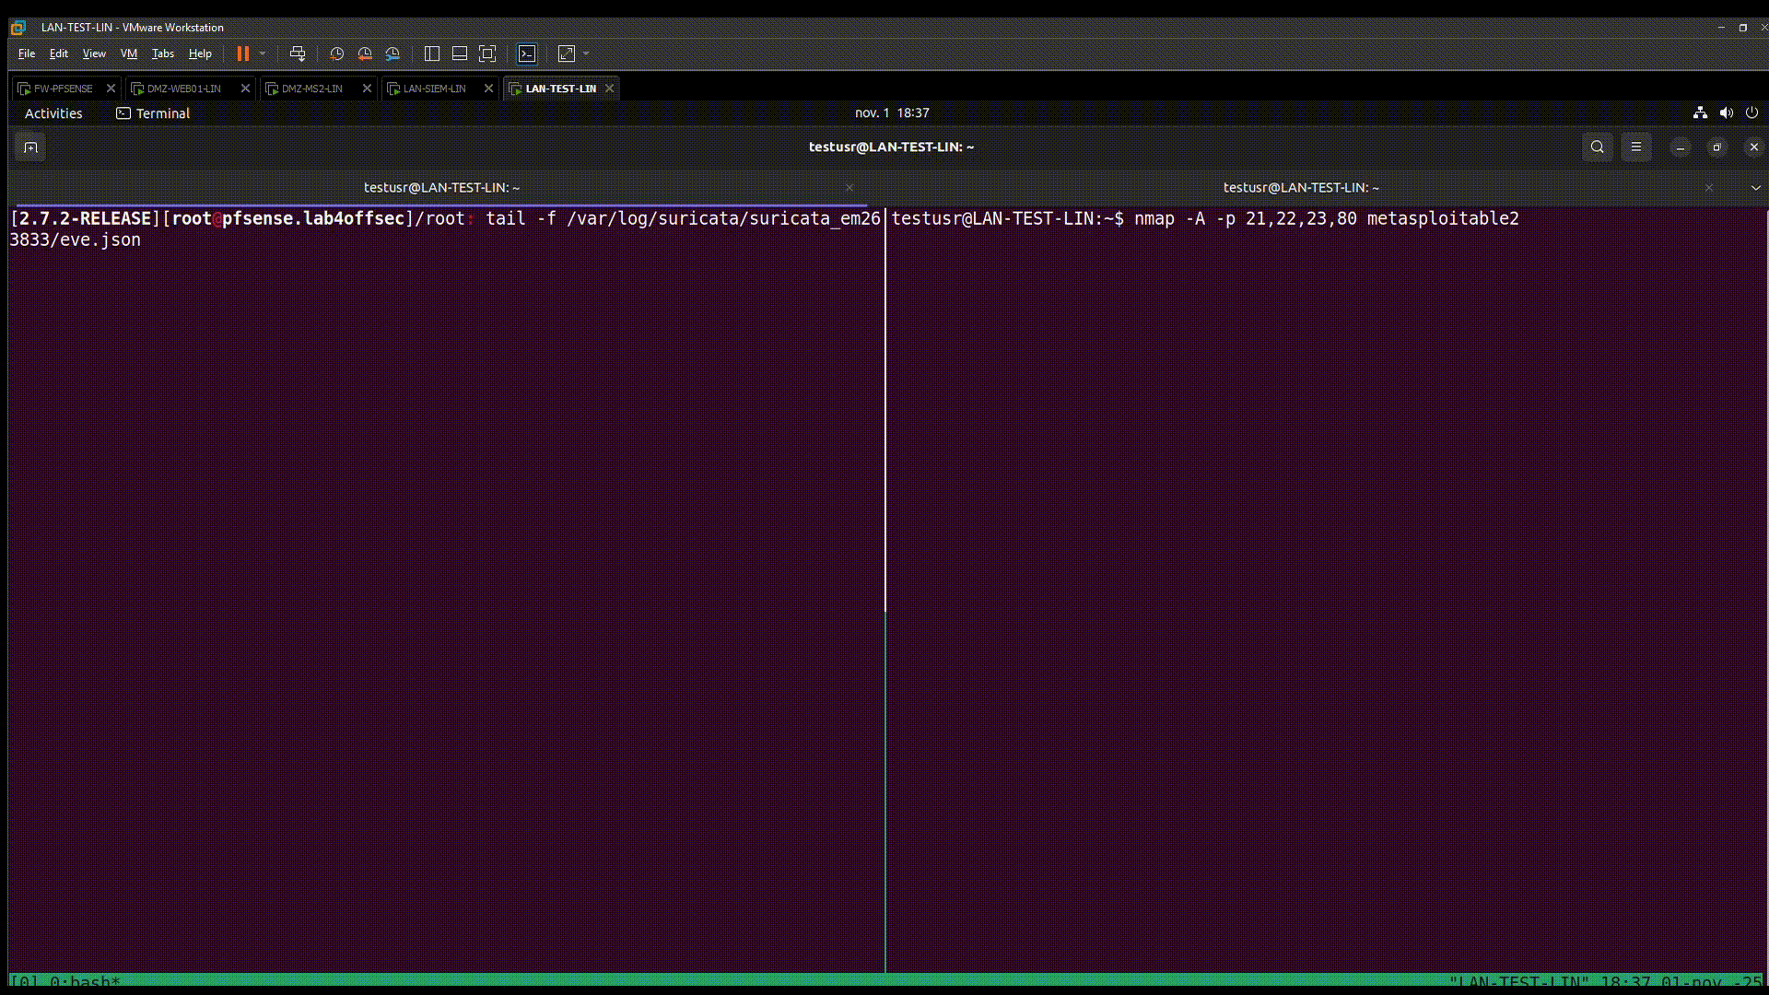1769x995 pixels.
Task: Close the LAN-SIEM-LIN tab
Action: (488, 88)
